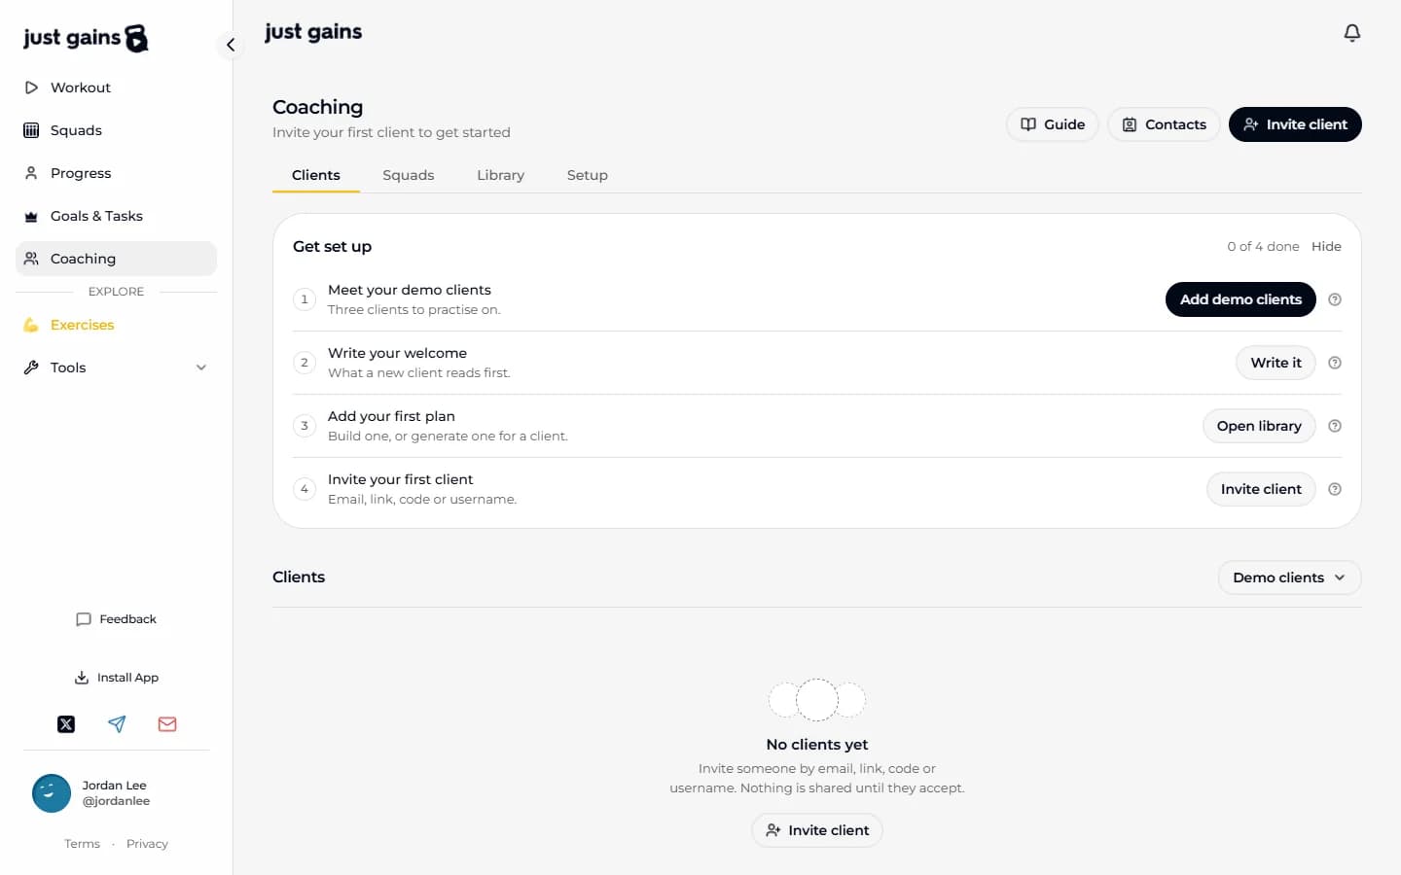Open help for Add your first plan
Screen dimensions: 1401x875
point(1335,426)
